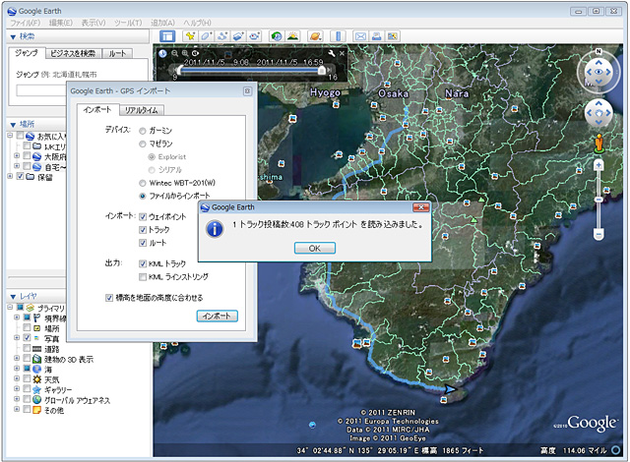Enable the KML ラインストリング checkbox

[x=143, y=277]
